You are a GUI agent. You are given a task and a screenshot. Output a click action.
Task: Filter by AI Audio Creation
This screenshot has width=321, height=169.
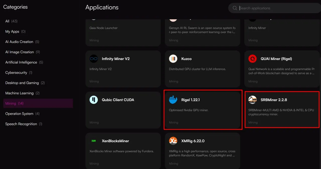[x=38, y=42]
